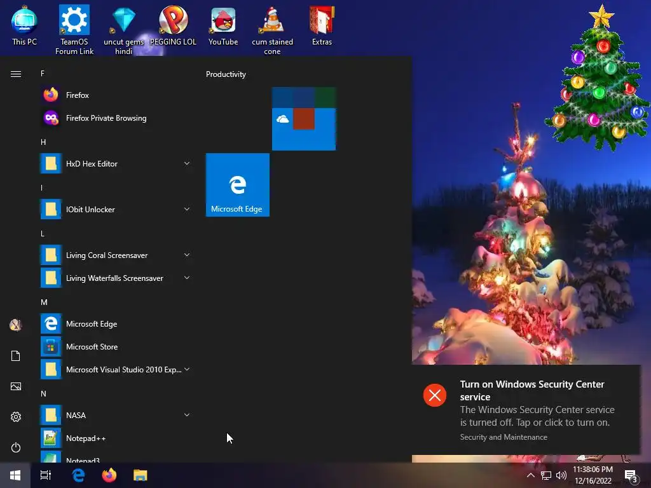Open Microsoft Visual Studio 2010 Express folder
Screen dimensions: 651x488
[116, 369]
